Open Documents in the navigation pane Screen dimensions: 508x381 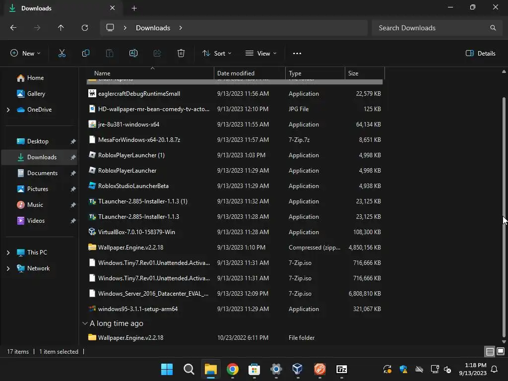(x=43, y=173)
